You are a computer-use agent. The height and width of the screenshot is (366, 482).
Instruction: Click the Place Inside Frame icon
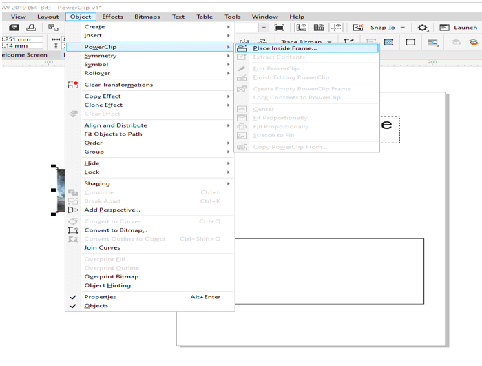(242, 48)
